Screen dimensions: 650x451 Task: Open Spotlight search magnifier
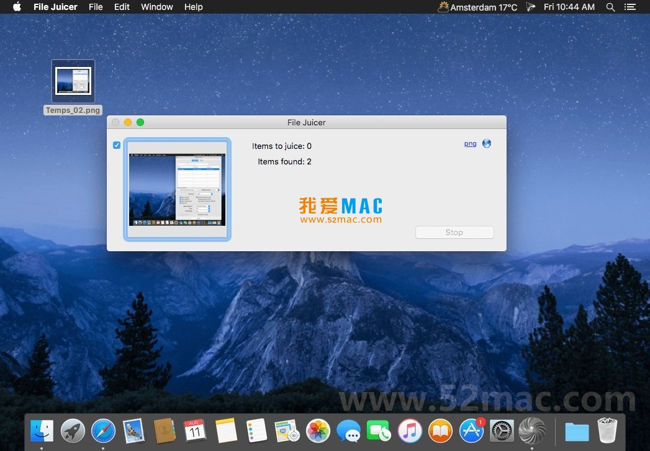coord(610,7)
